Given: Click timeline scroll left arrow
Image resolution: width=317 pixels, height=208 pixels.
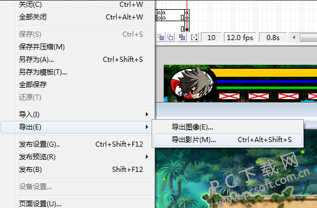Looking at the screenshot, I should (x=294, y=37).
